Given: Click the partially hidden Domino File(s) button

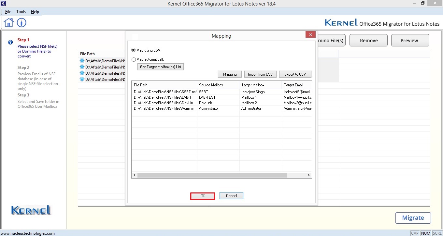Looking at the screenshot, I should (331, 41).
